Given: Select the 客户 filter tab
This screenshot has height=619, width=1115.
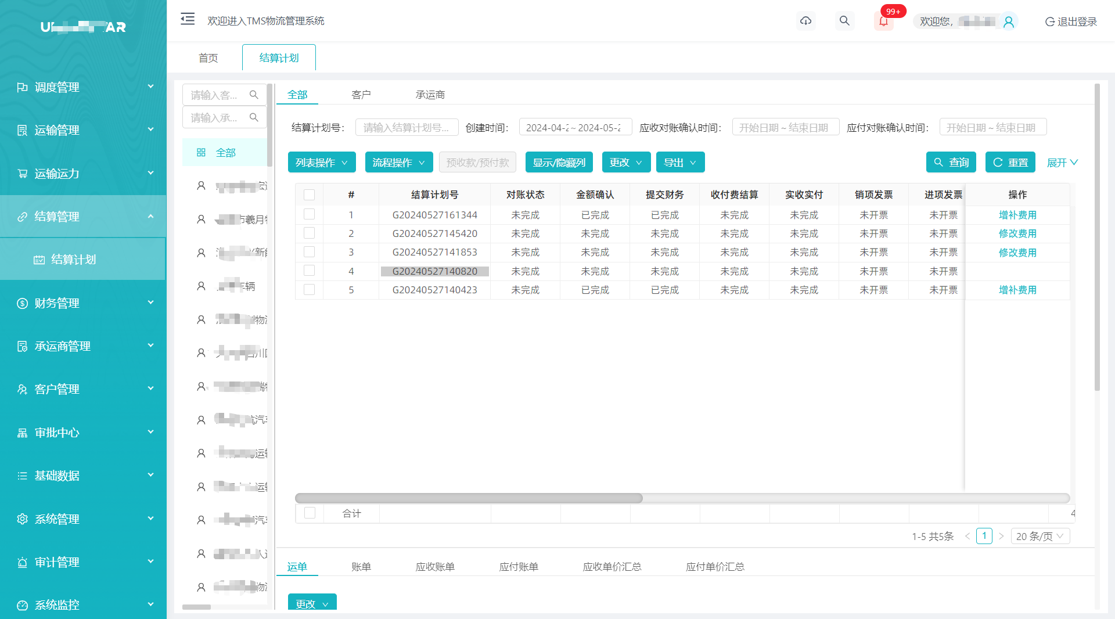Looking at the screenshot, I should (361, 95).
